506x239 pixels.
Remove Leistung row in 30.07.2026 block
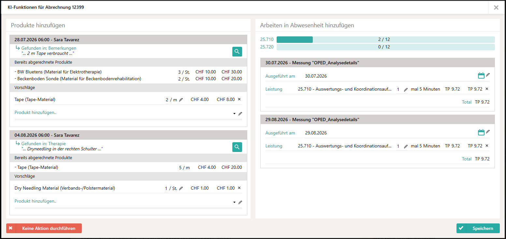(x=487, y=89)
